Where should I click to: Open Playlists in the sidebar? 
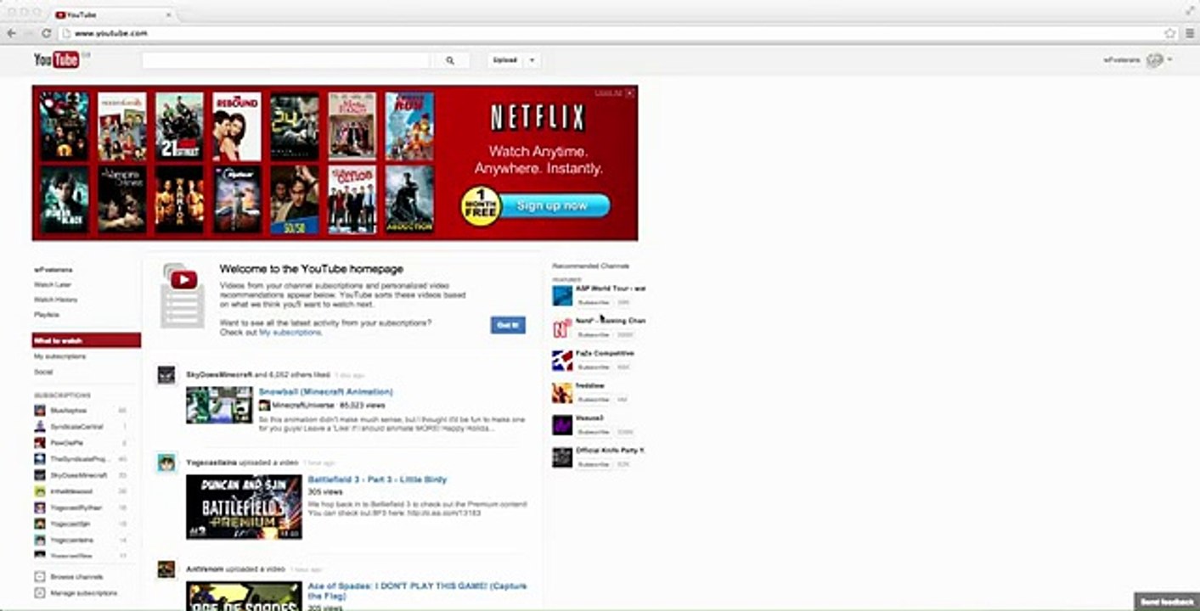coord(47,315)
